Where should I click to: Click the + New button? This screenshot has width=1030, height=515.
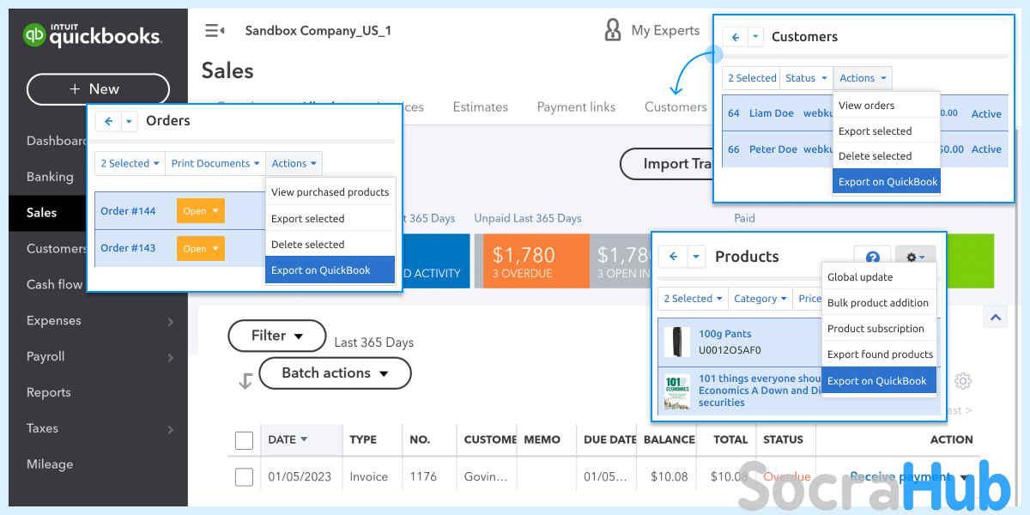coord(98,89)
